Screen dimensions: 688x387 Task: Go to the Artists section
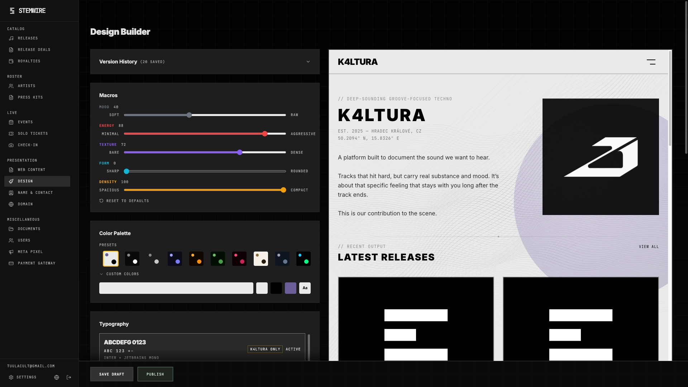37,86
